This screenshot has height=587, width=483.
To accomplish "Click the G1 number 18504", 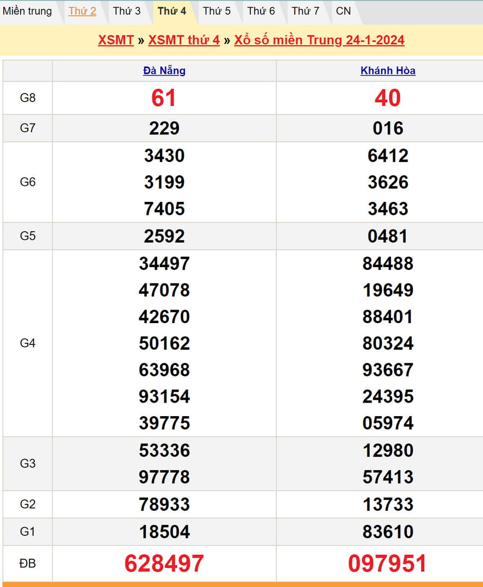I will click(x=164, y=532).
